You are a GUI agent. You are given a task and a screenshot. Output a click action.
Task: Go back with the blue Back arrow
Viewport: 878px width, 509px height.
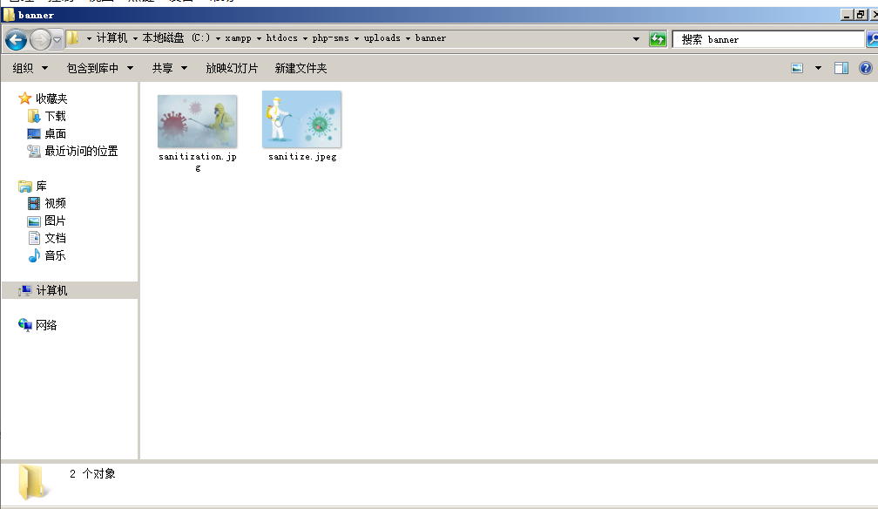point(17,40)
